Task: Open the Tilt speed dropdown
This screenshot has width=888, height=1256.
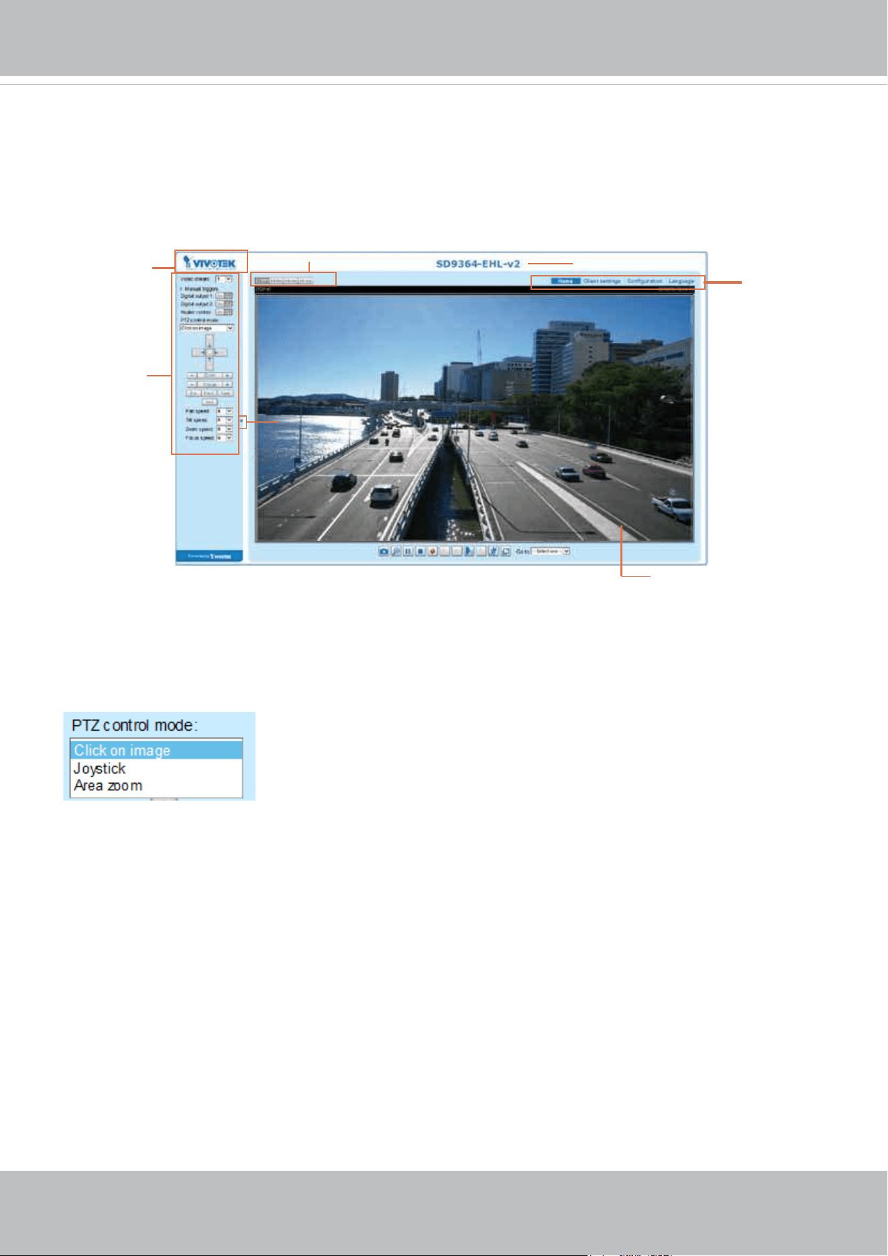Action: (225, 420)
